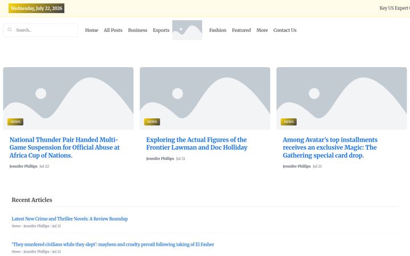Open Exploring the Actual Figures headline

click(196, 144)
